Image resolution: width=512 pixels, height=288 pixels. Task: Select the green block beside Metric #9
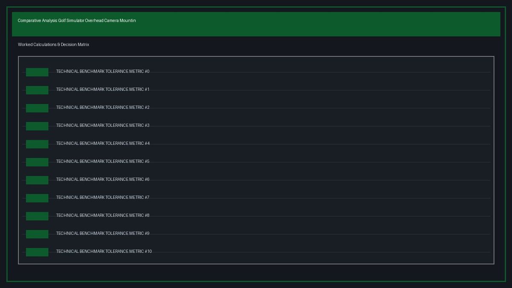tap(37, 234)
